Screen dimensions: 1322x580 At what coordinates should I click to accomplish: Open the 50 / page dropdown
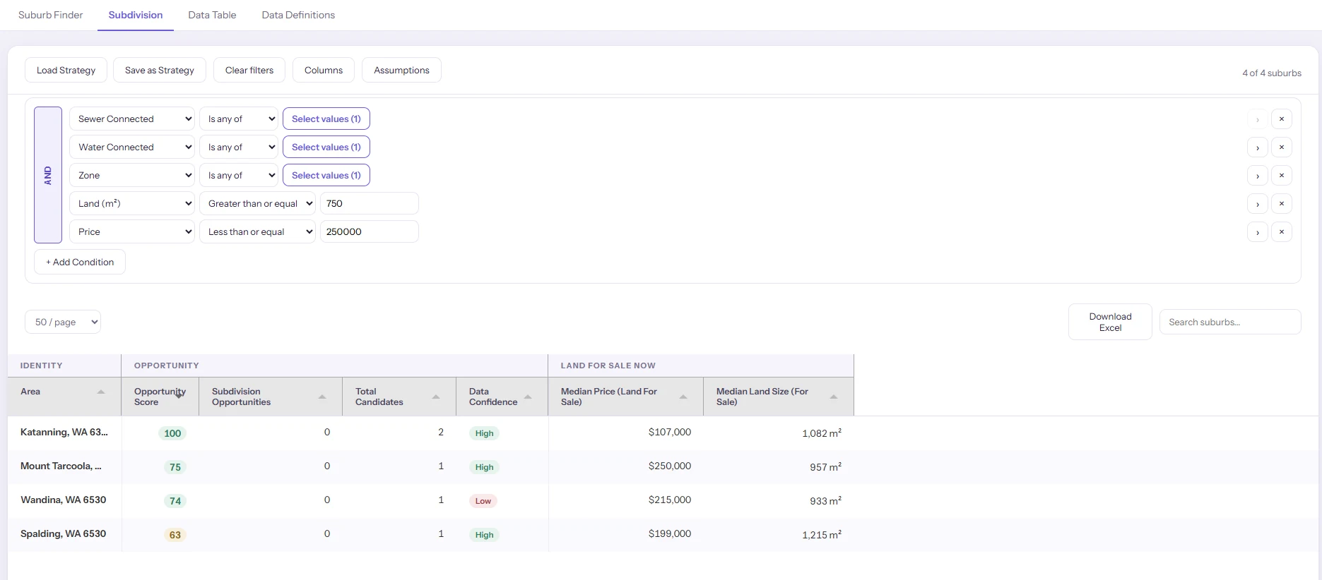[x=63, y=322]
